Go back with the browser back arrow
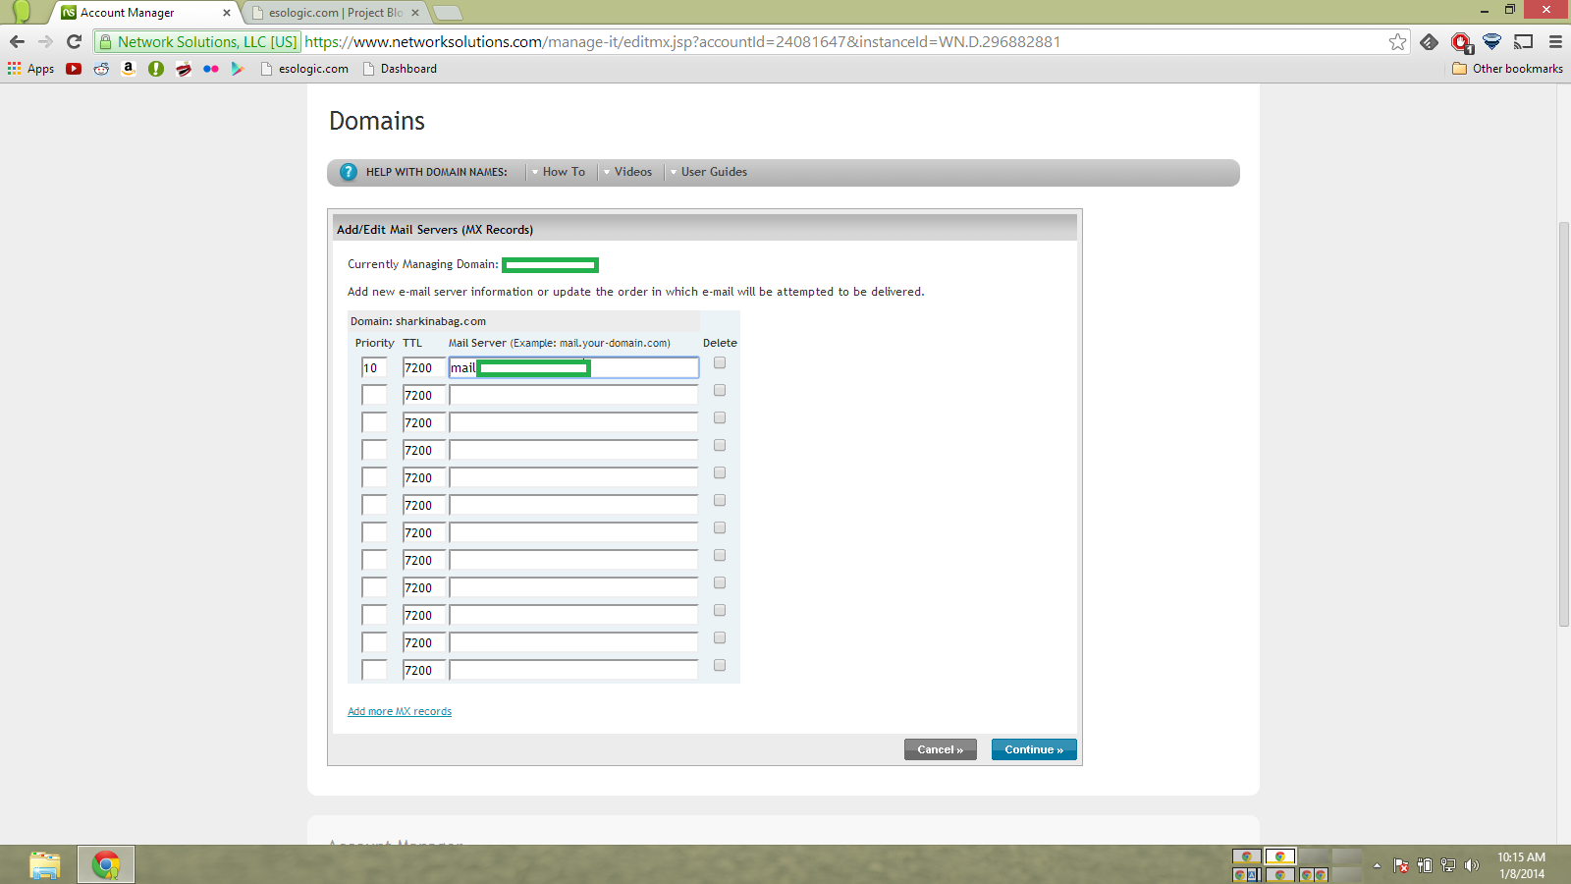Image resolution: width=1571 pixels, height=884 pixels. (17, 41)
